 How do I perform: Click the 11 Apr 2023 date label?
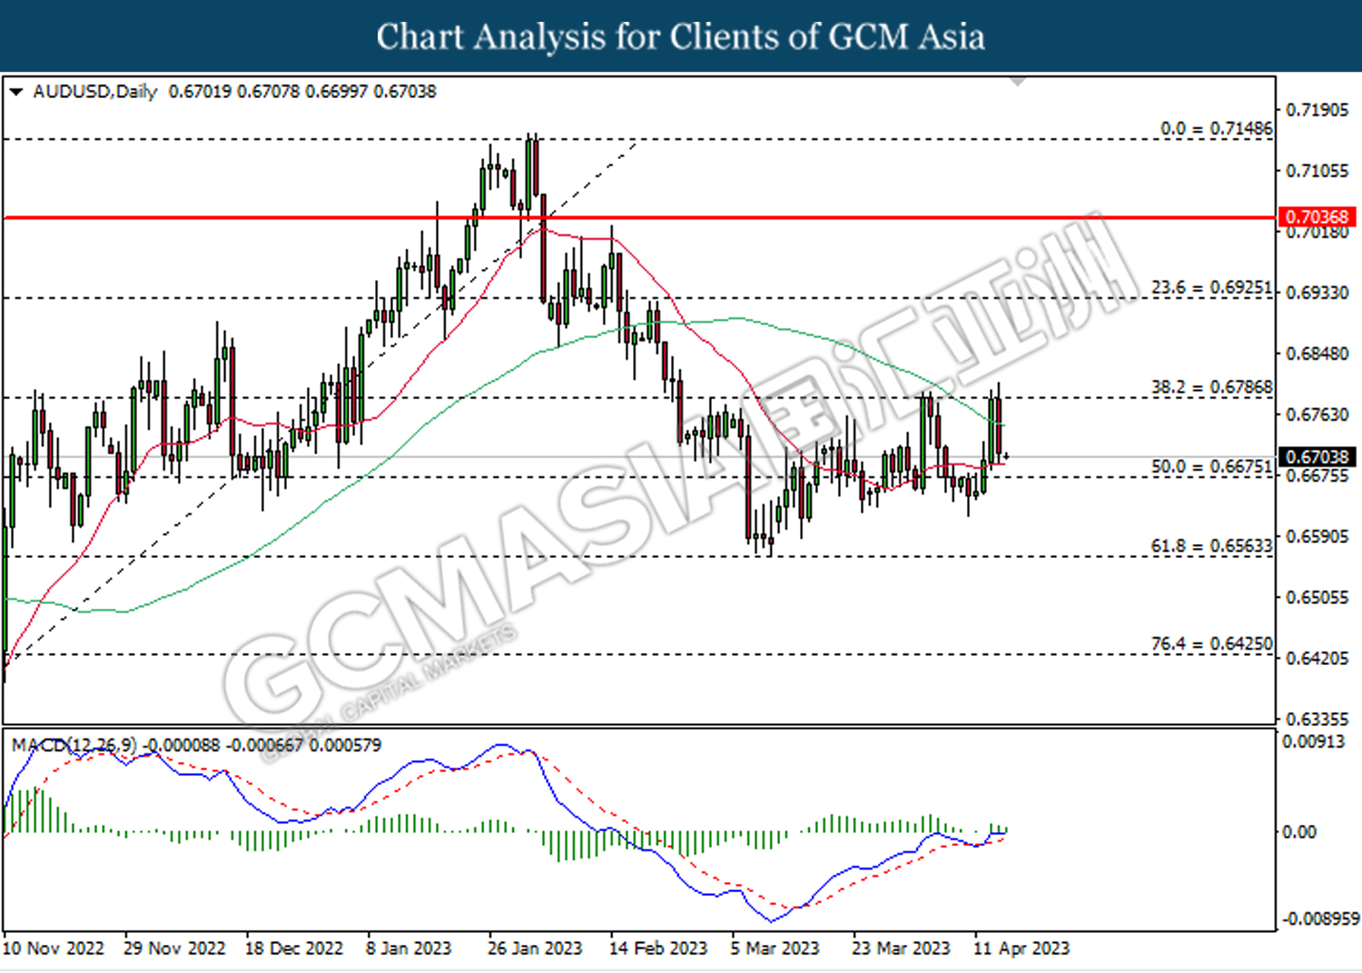coord(1021,948)
